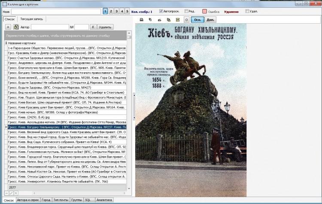Image resolution: width=322 pixels, height=204 pixels.
Task: Click the № number input field
Action: (x=82, y=27)
